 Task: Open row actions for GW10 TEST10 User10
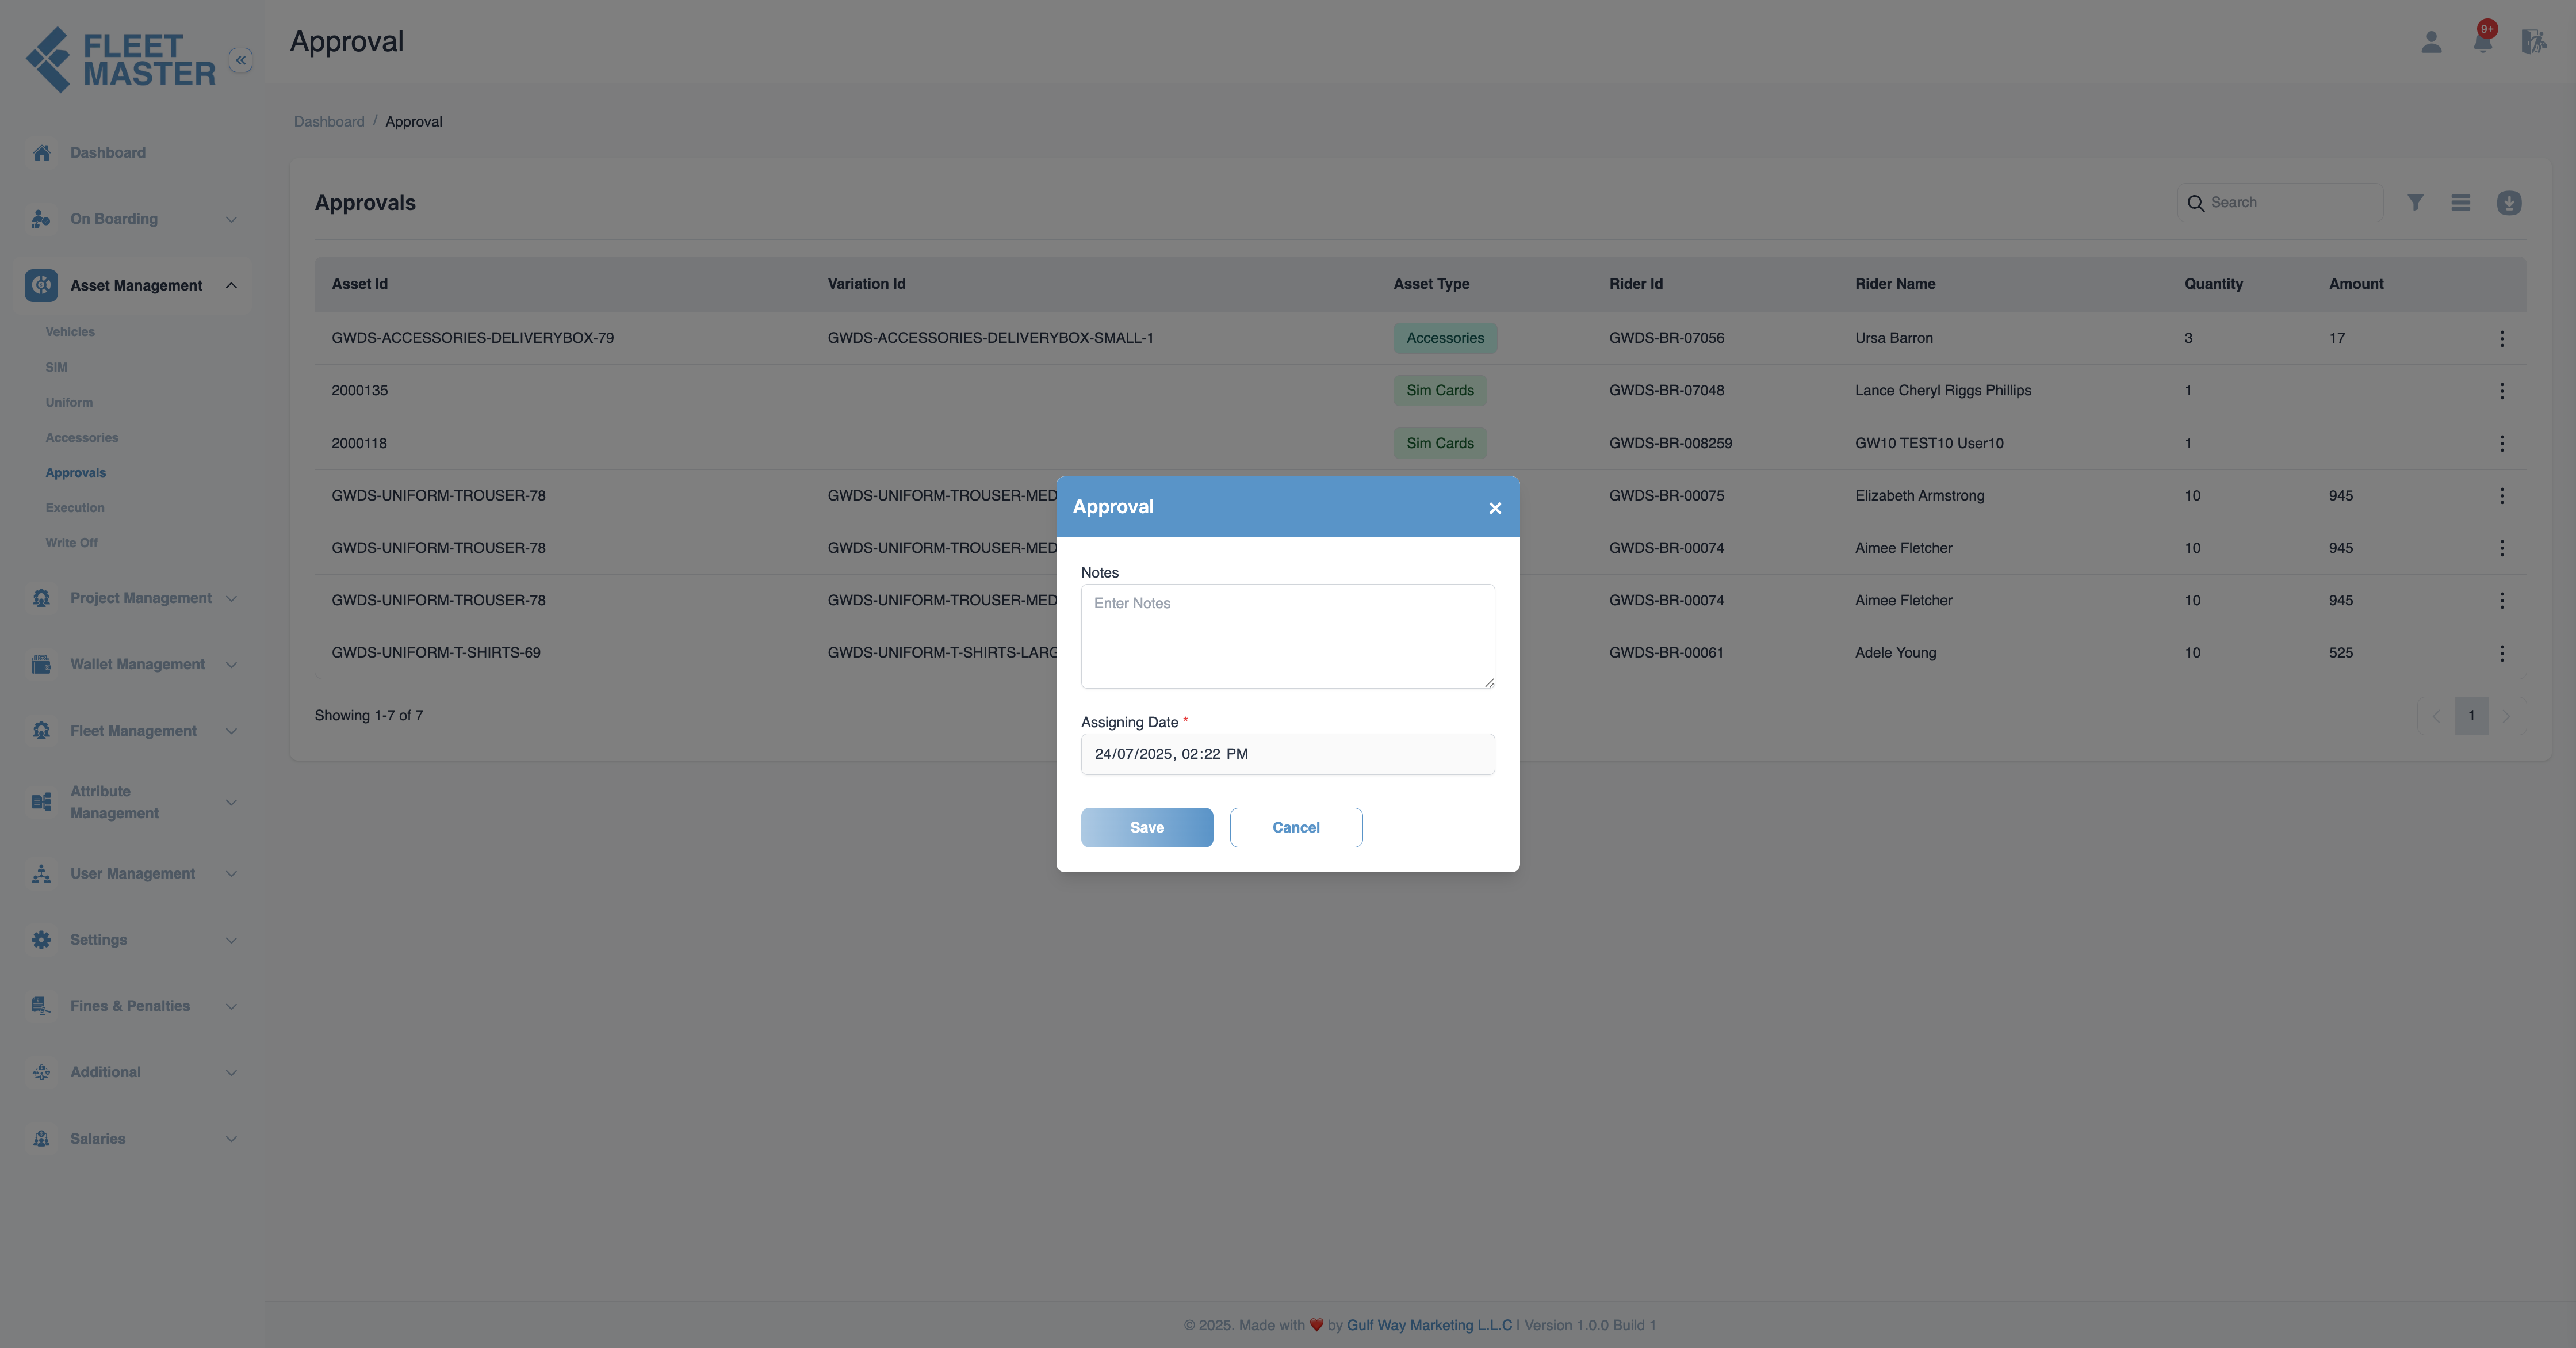coord(2502,443)
